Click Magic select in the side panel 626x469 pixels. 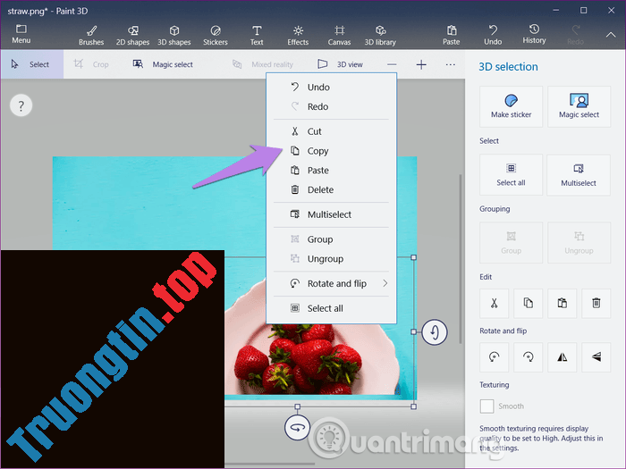point(579,107)
